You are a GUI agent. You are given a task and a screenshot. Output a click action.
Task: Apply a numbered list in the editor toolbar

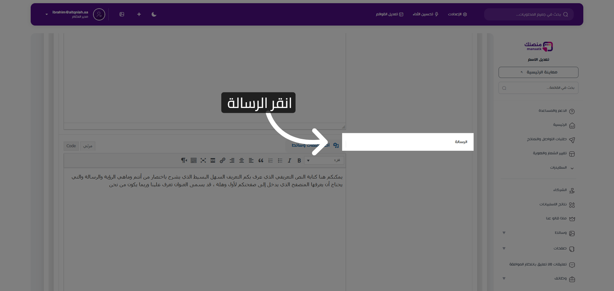tap(271, 161)
